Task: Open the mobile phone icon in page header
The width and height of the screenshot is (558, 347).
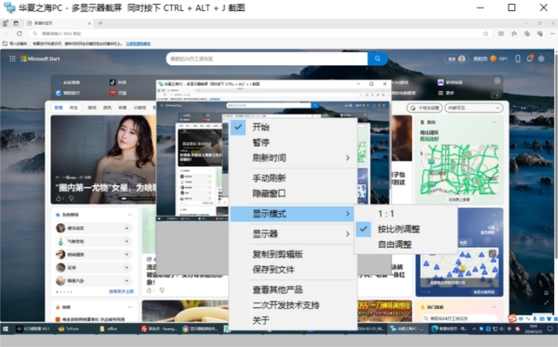Action: pos(517,59)
